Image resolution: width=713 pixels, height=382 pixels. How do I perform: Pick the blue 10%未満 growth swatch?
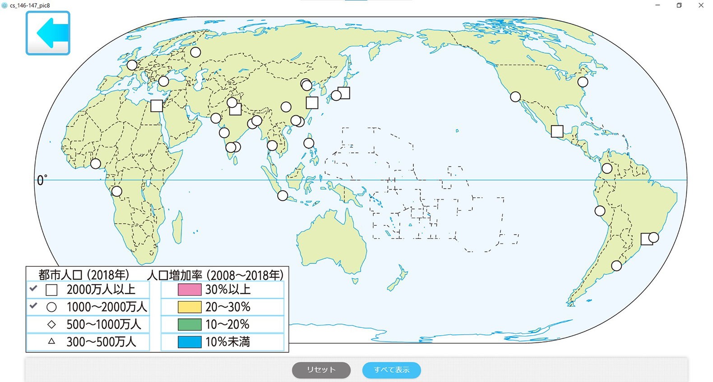tap(190, 342)
